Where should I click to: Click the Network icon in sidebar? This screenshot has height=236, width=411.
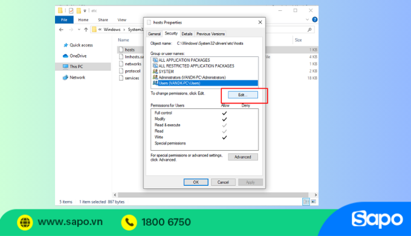click(65, 77)
